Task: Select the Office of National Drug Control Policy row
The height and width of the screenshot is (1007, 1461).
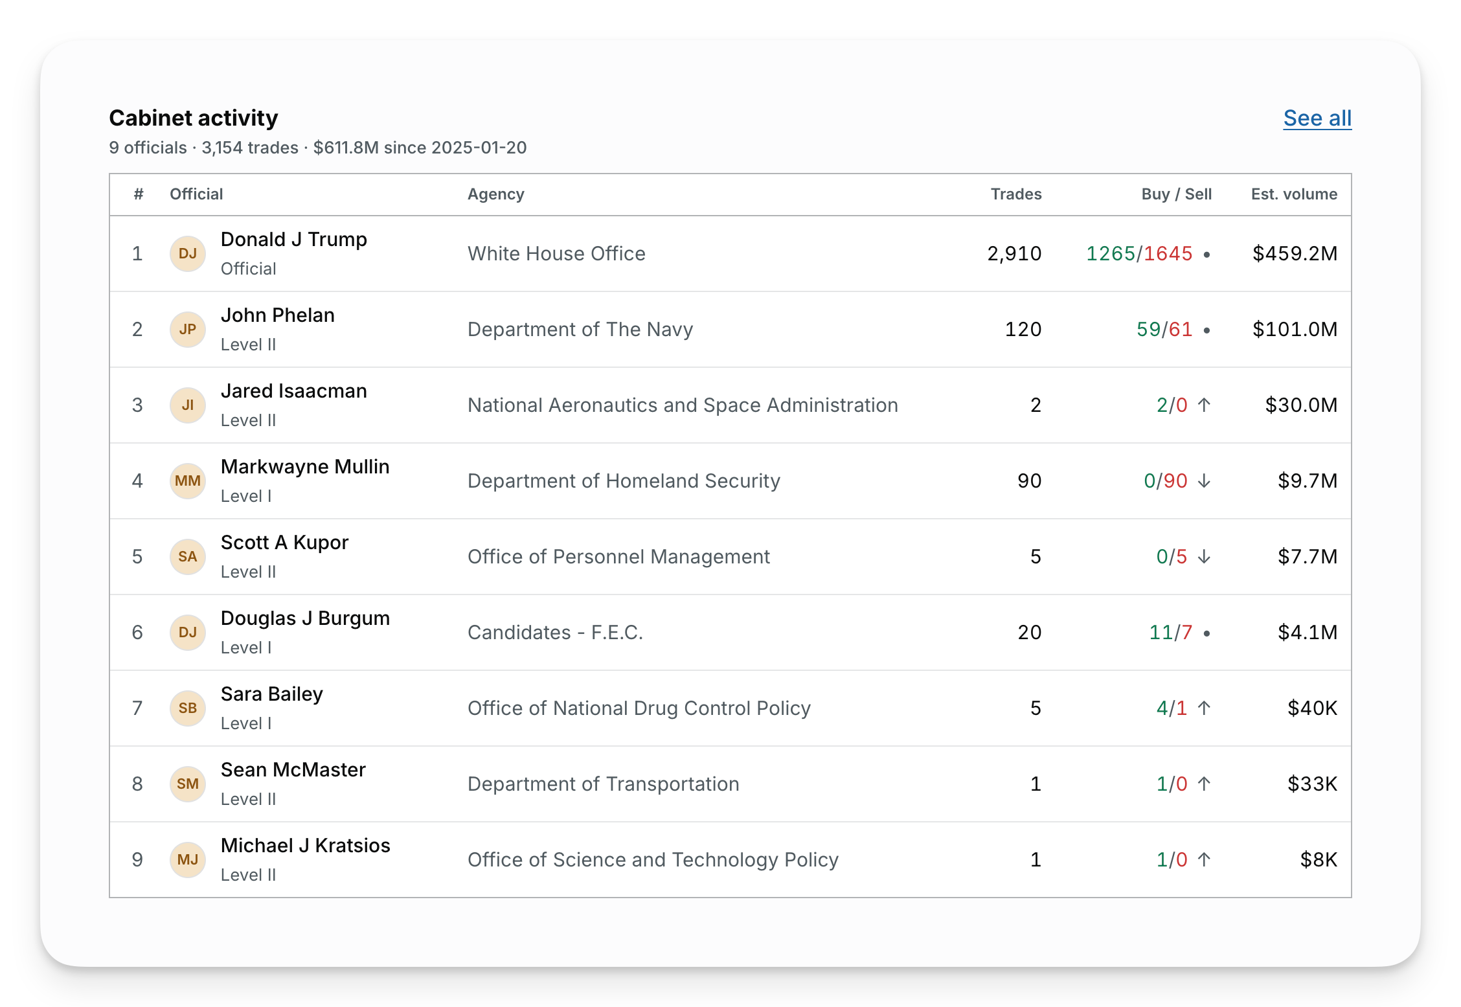Action: coord(730,708)
